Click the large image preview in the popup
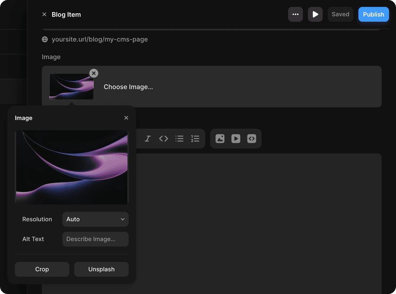The width and height of the screenshot is (396, 294). point(72,167)
